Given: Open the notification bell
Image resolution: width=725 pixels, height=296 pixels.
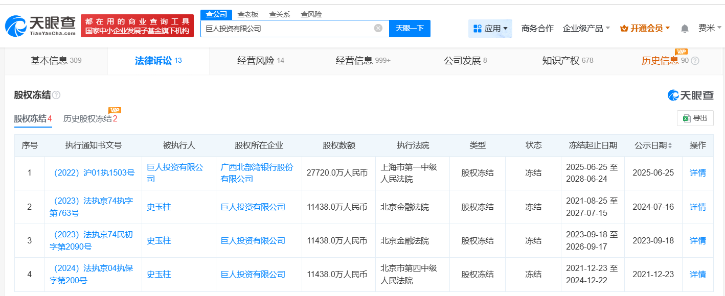Looking at the screenshot, I should click(685, 29).
